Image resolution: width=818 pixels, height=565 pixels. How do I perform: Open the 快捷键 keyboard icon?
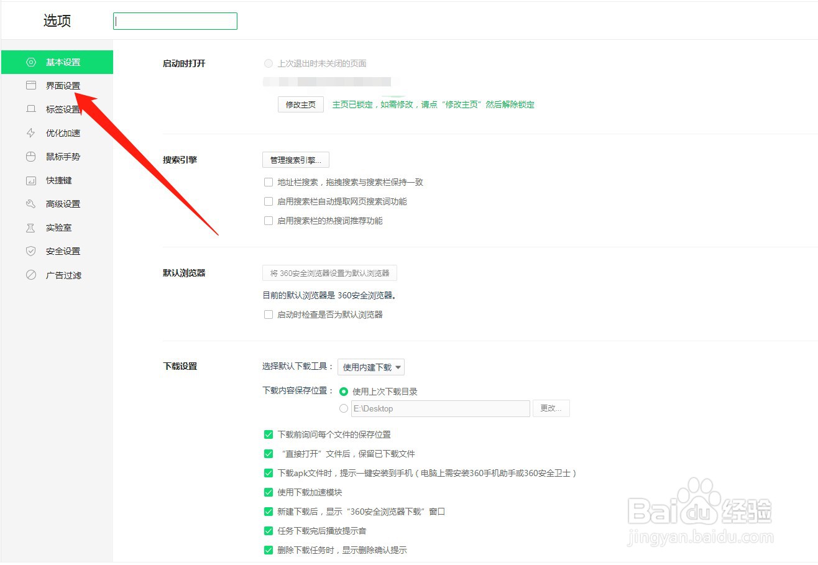30,180
